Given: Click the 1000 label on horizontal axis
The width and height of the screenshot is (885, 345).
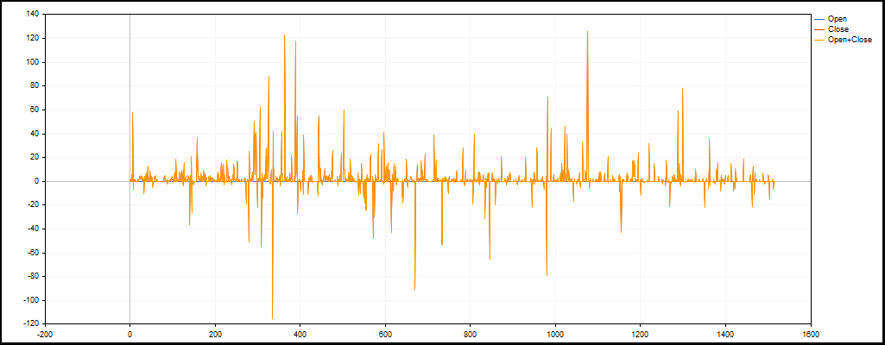Looking at the screenshot, I should coord(555,333).
